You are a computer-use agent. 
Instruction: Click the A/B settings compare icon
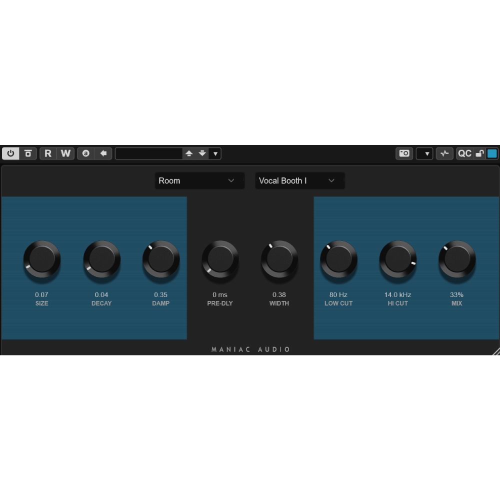(86, 153)
